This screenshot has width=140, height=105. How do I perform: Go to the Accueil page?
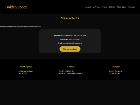pos(88,7)
